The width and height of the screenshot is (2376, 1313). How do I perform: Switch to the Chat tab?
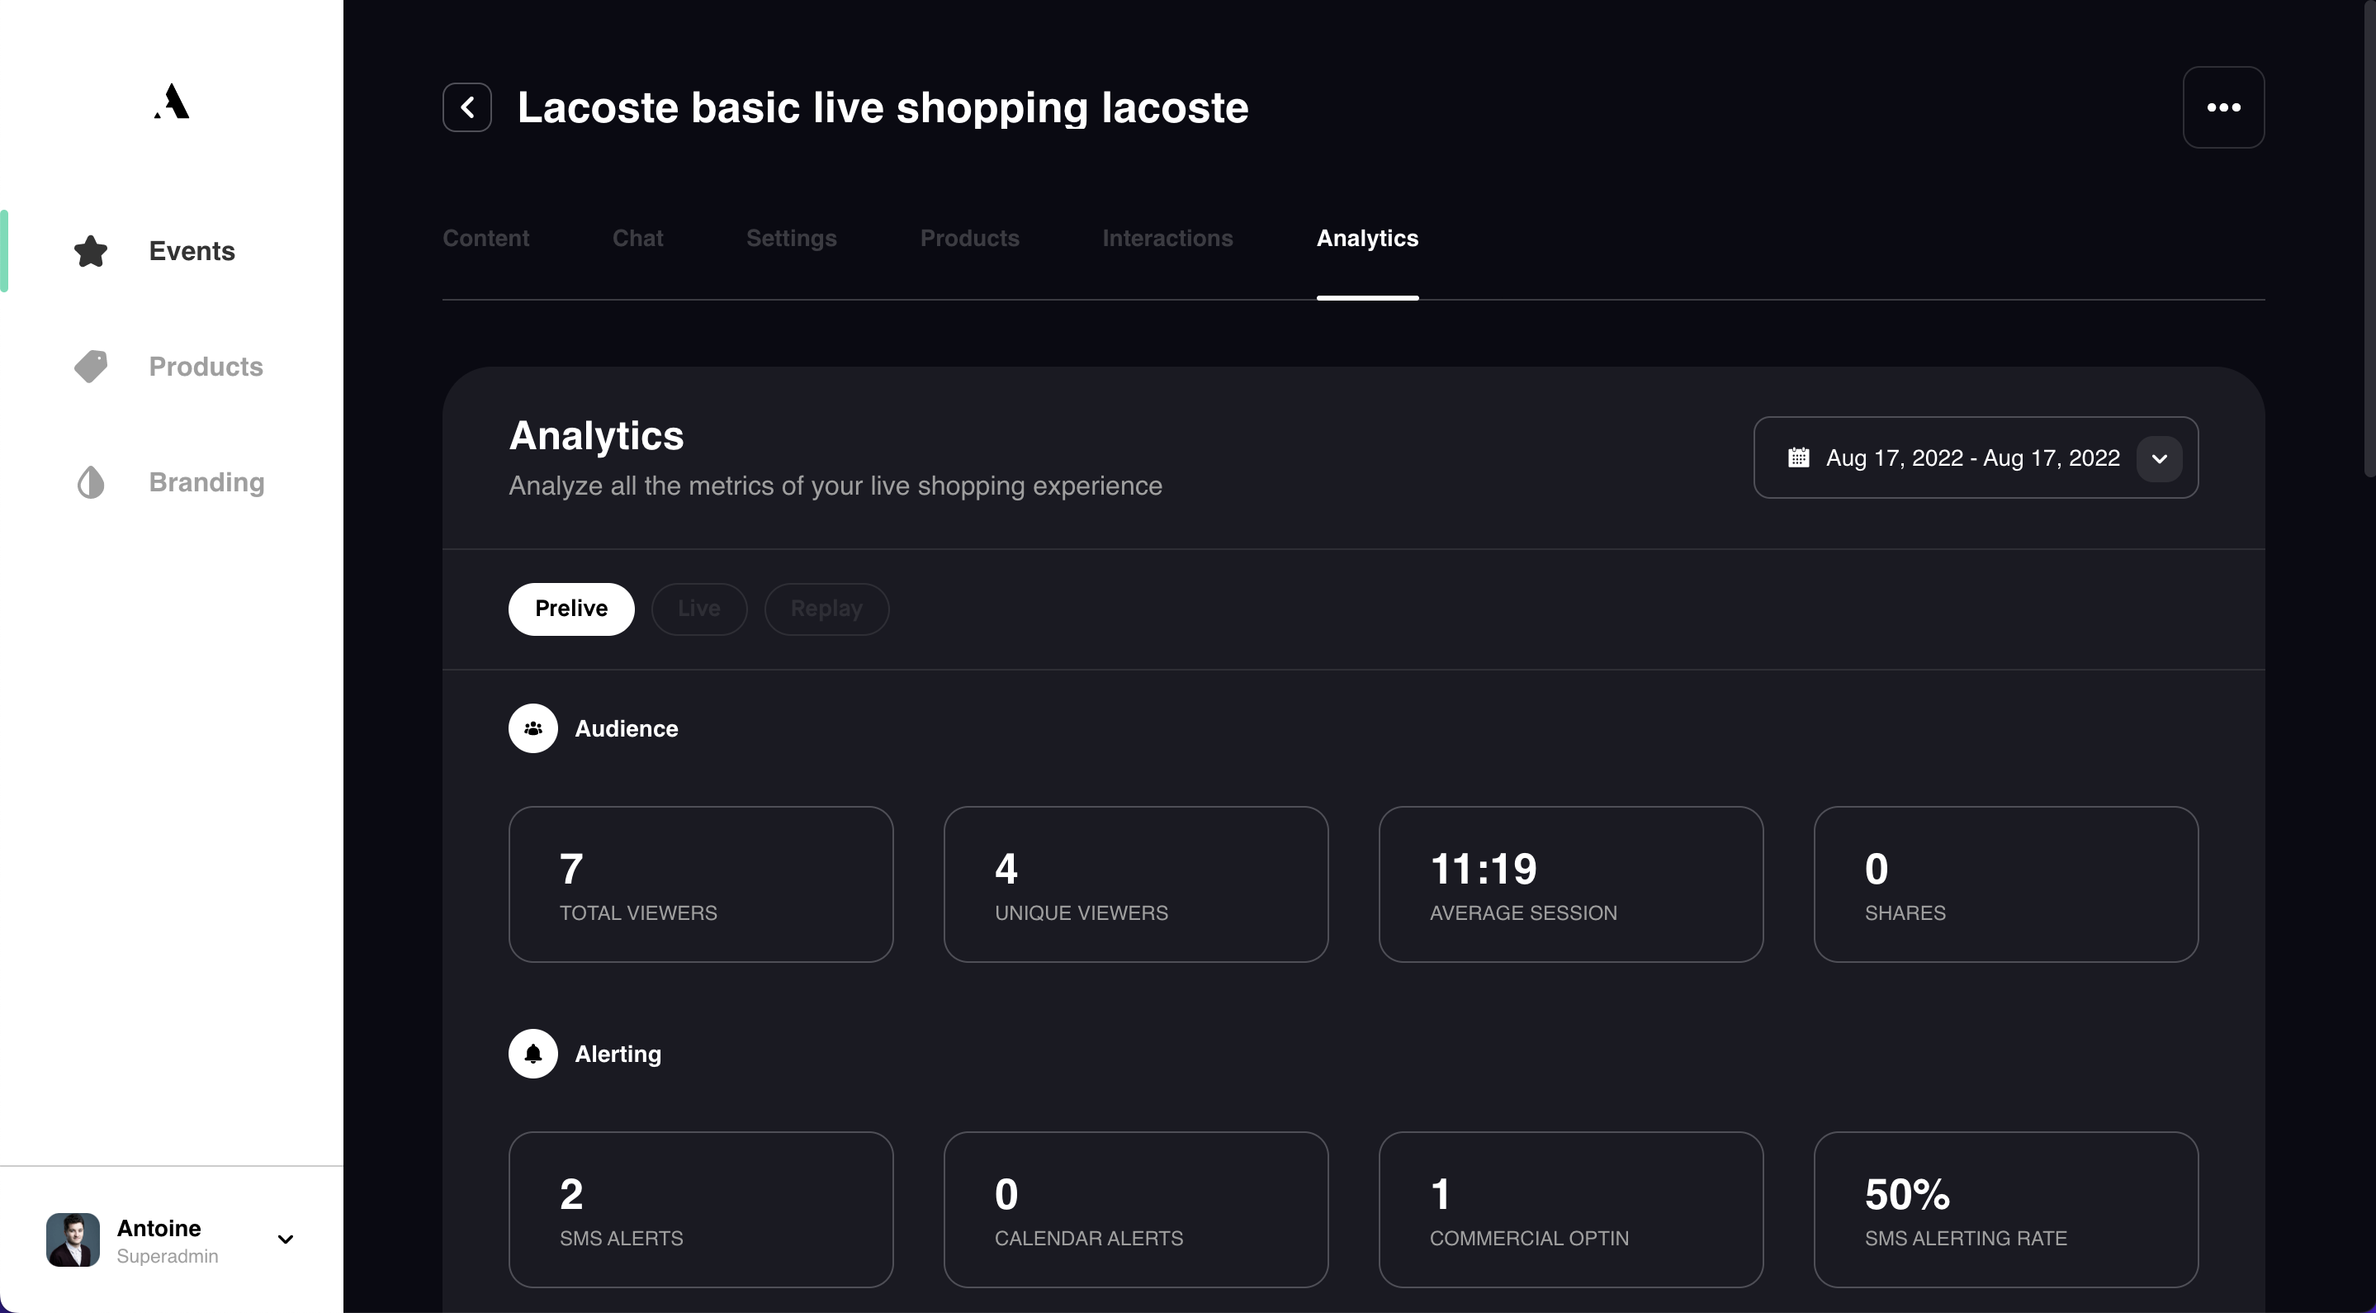pos(637,238)
